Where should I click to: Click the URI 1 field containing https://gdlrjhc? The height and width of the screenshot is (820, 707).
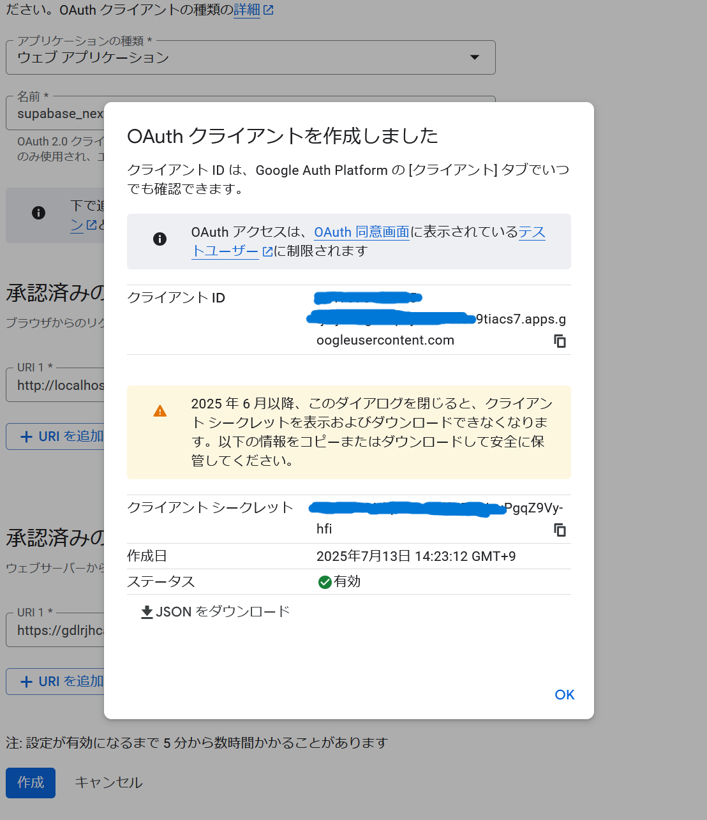(x=56, y=630)
